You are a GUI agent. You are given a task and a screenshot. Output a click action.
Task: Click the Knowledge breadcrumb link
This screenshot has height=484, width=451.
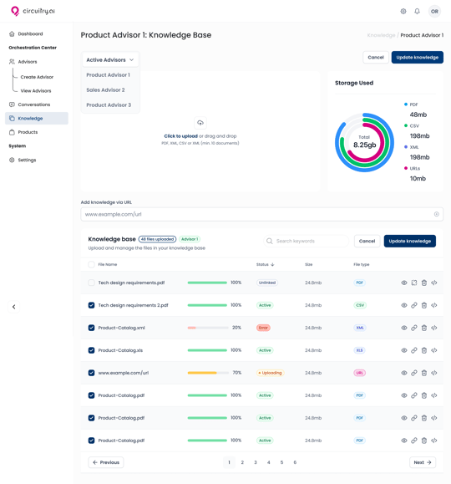(381, 35)
